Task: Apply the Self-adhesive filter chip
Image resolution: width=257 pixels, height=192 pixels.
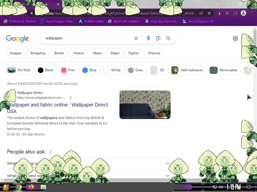Action: [x=188, y=70]
